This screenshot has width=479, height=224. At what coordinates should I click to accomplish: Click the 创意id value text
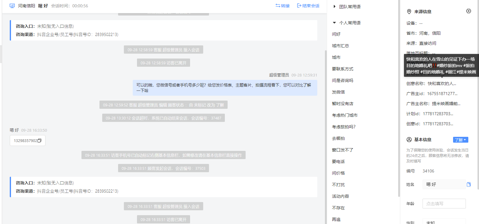pyautogui.click(x=438, y=124)
